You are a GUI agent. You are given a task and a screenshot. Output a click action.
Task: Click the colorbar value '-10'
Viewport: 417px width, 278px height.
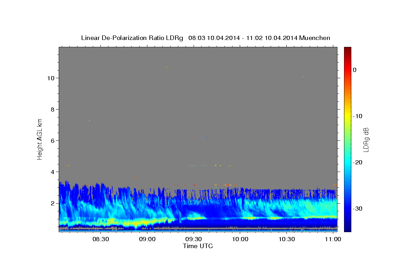point(358,116)
